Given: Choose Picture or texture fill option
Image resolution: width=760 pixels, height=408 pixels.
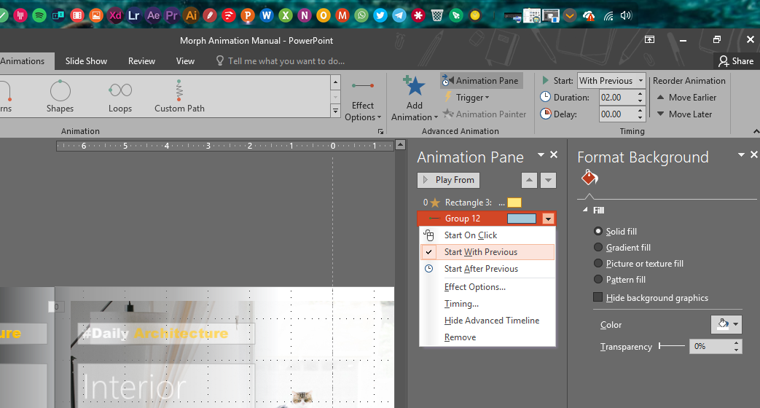Looking at the screenshot, I should point(598,264).
